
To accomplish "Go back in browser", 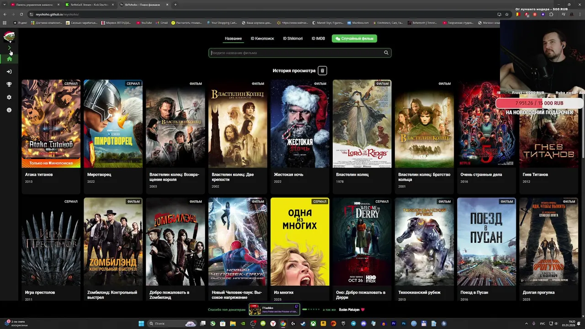I will [x=5, y=14].
